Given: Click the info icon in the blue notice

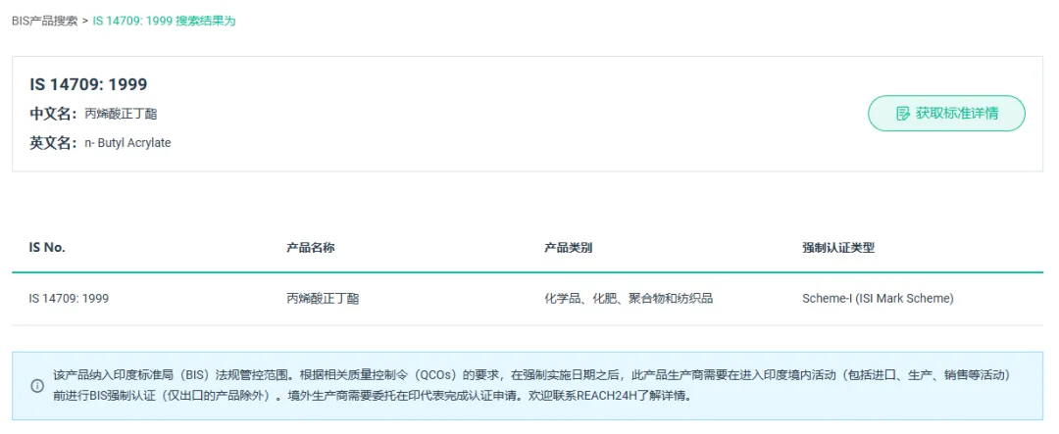Looking at the screenshot, I should (37, 386).
